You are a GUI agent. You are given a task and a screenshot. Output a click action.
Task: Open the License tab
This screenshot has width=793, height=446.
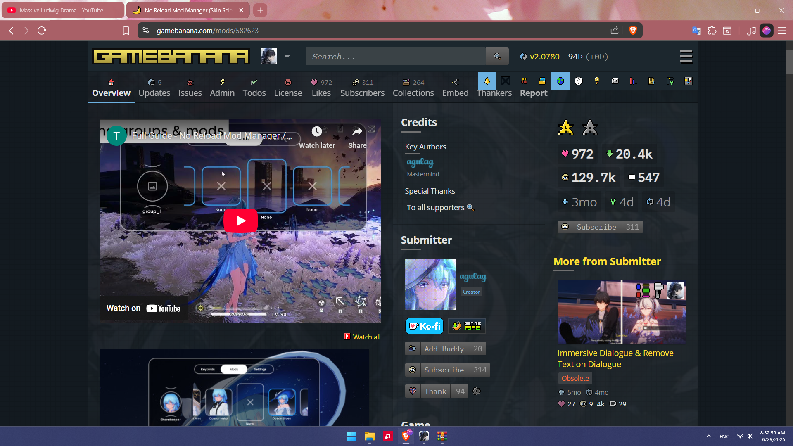288,88
